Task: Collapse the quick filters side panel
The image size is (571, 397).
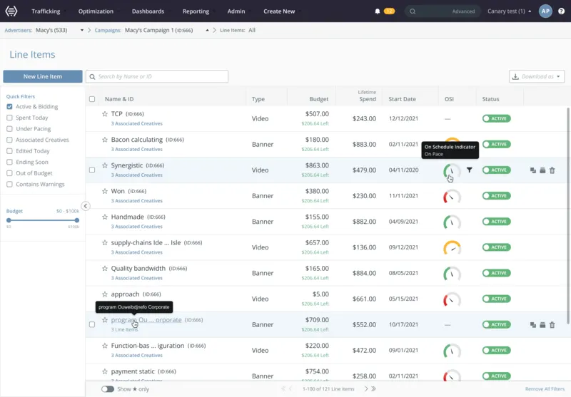Action: point(85,206)
